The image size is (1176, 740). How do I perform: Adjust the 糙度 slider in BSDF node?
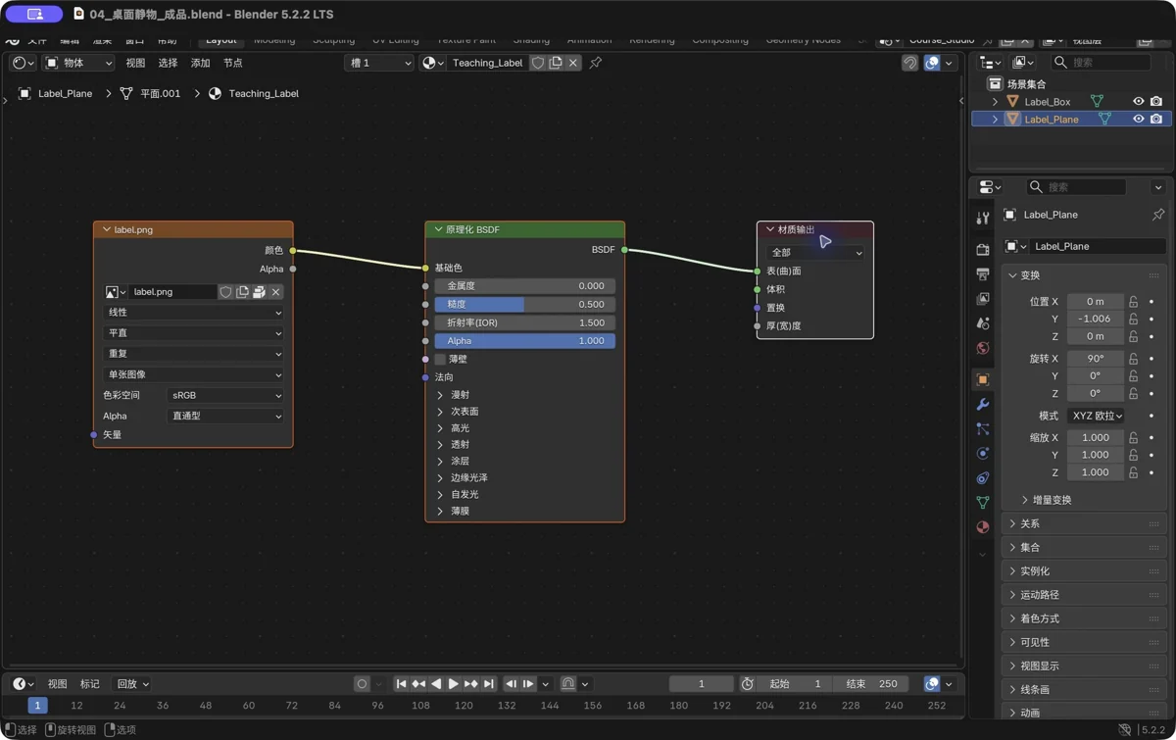pyautogui.click(x=525, y=305)
